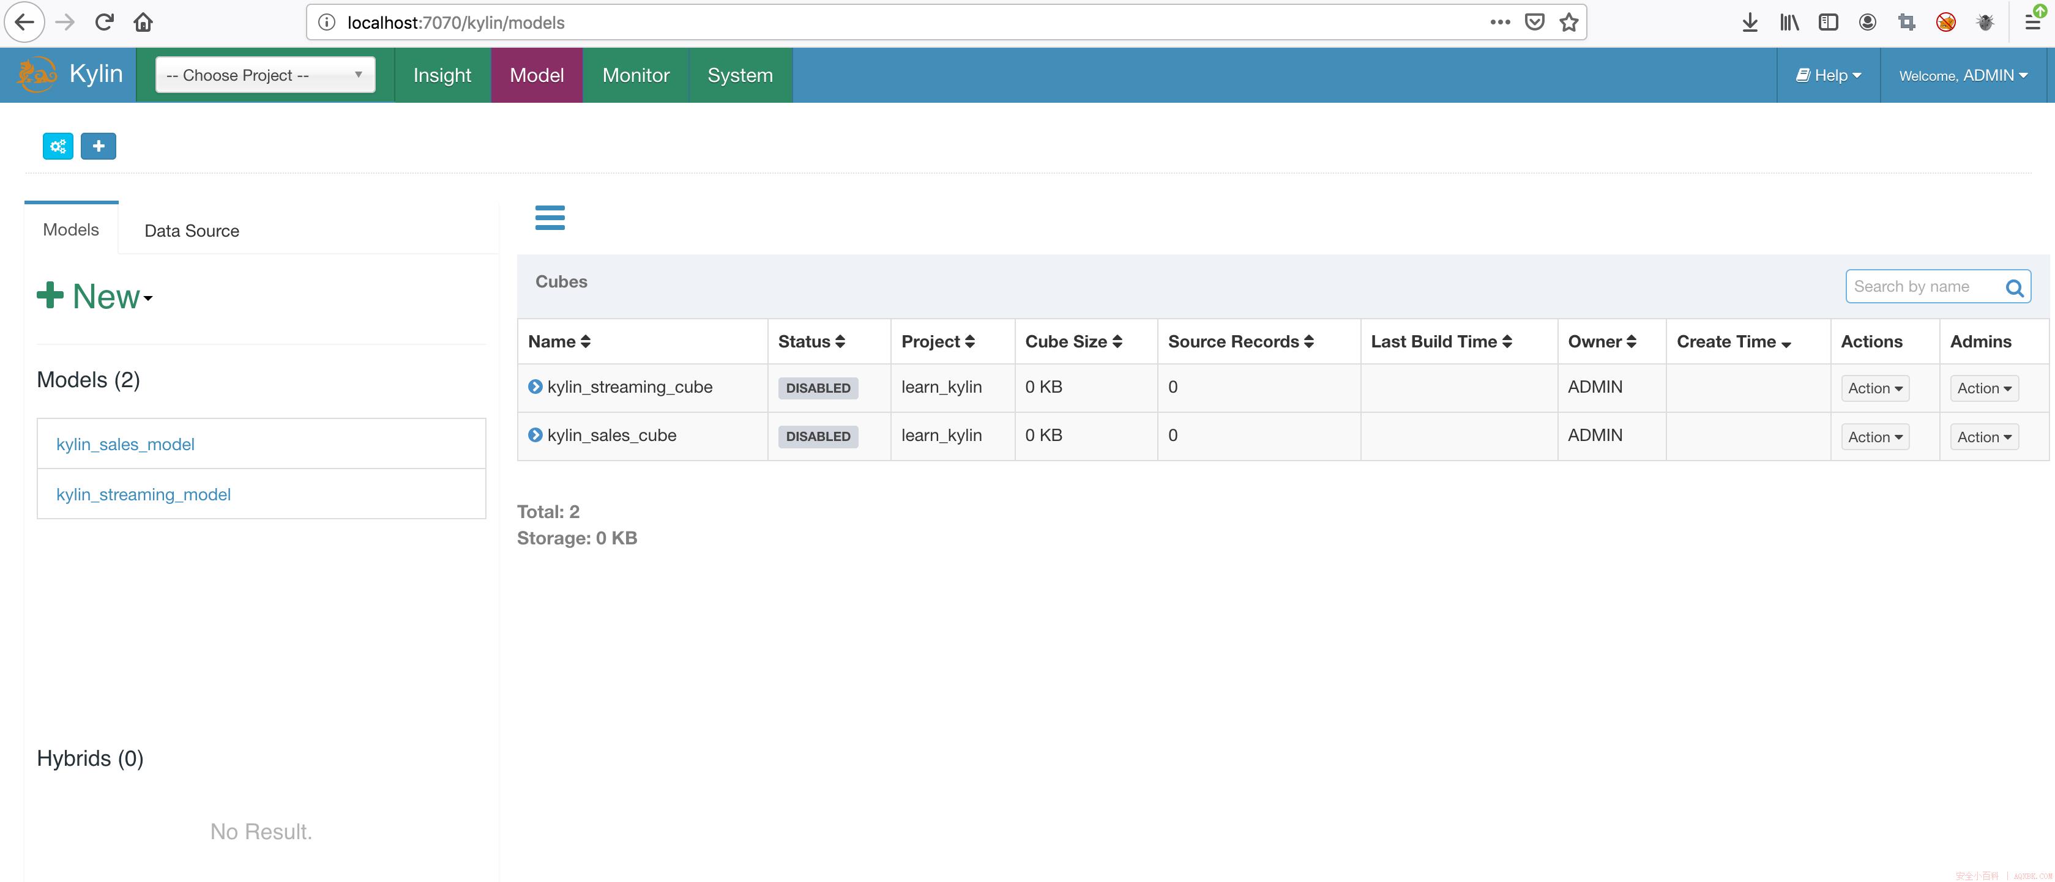2055x882 pixels.
Task: Open the Welcome ADMIN user menu
Action: [1963, 75]
